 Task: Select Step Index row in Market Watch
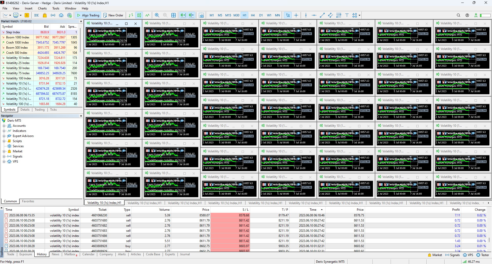tap(40, 32)
